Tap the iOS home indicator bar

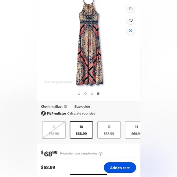tap(88, 174)
